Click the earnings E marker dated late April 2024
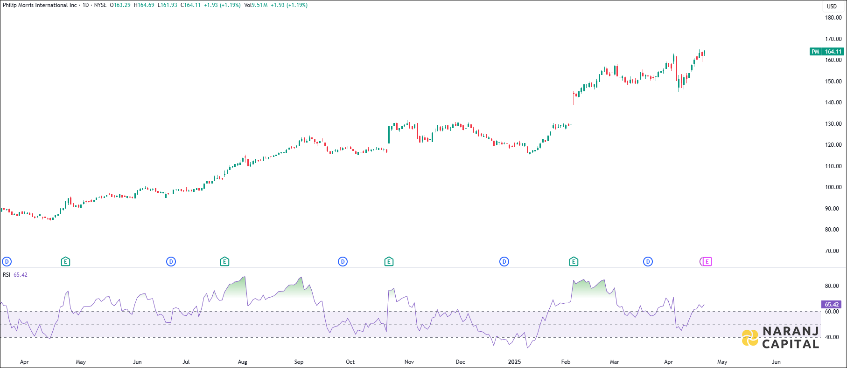 coord(65,262)
